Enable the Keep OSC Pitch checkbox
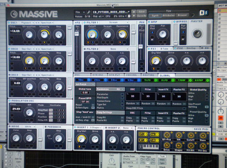Screen dimensions: 227x168 (x=184, y=108)
